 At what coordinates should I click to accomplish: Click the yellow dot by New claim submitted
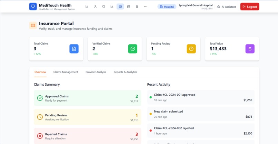(x=151, y=114)
